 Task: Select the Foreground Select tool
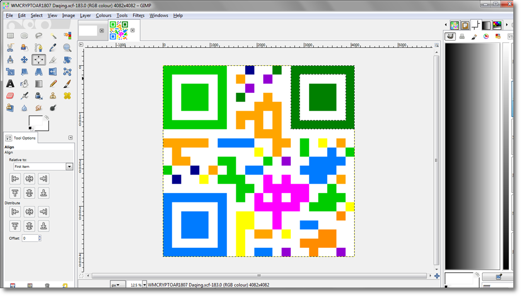24,48
